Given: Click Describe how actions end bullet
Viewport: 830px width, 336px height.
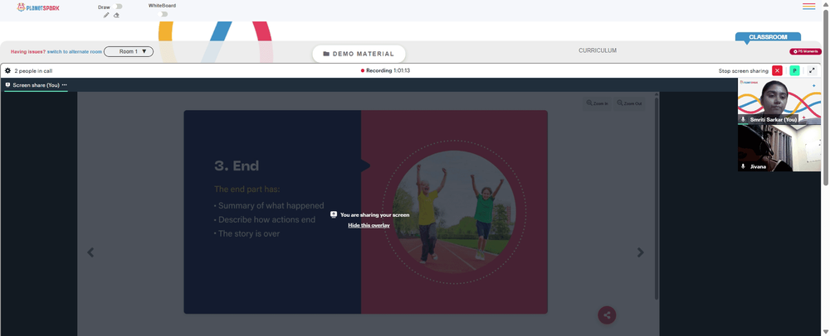Looking at the screenshot, I should 265,219.
